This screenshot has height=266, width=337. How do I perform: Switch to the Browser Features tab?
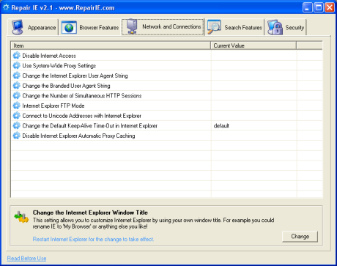click(90, 27)
